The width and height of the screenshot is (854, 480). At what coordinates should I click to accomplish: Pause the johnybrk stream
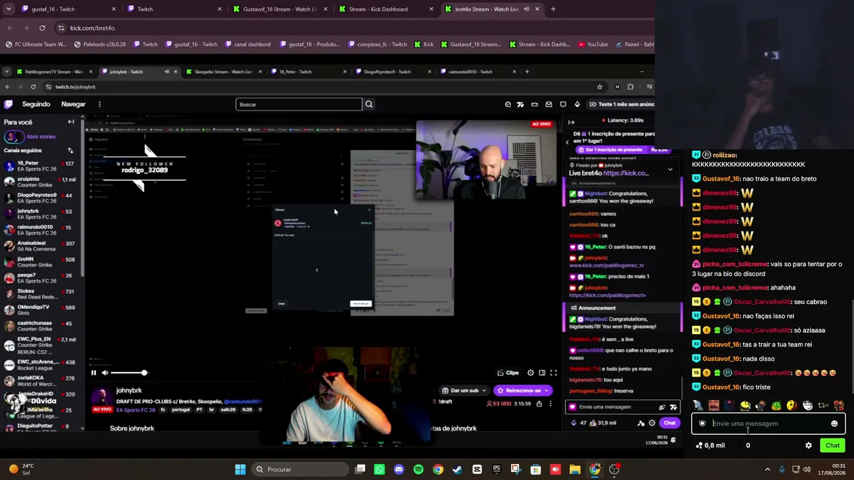(x=93, y=373)
